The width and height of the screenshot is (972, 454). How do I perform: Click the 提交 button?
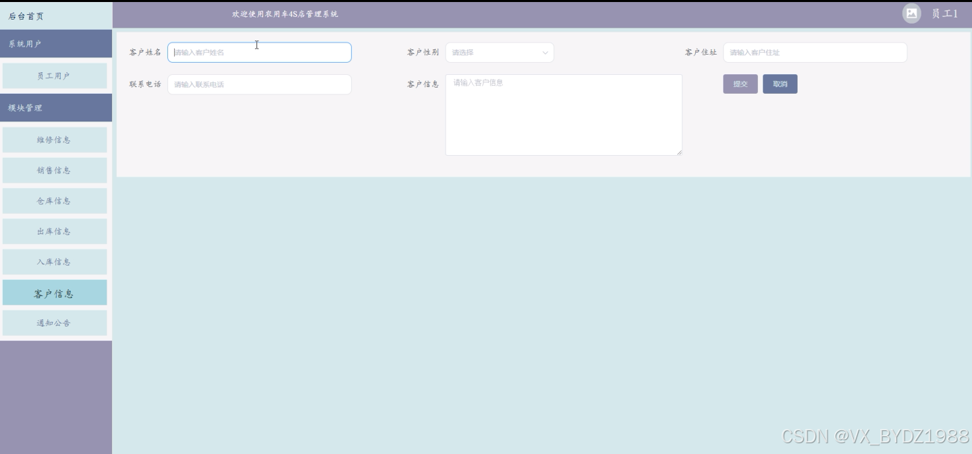click(740, 84)
